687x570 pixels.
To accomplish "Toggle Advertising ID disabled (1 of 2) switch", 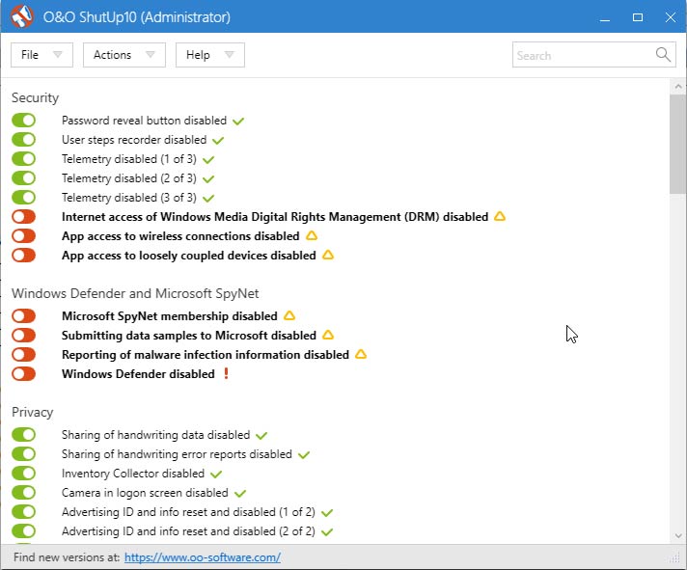I will [24, 511].
